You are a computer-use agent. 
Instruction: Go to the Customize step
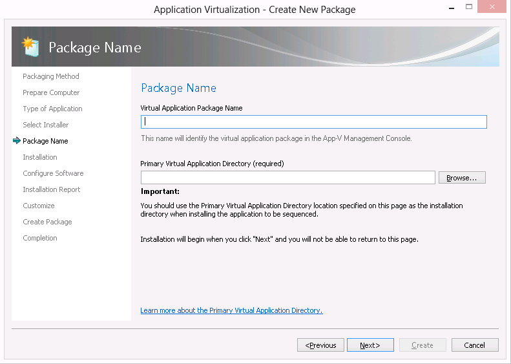click(39, 206)
